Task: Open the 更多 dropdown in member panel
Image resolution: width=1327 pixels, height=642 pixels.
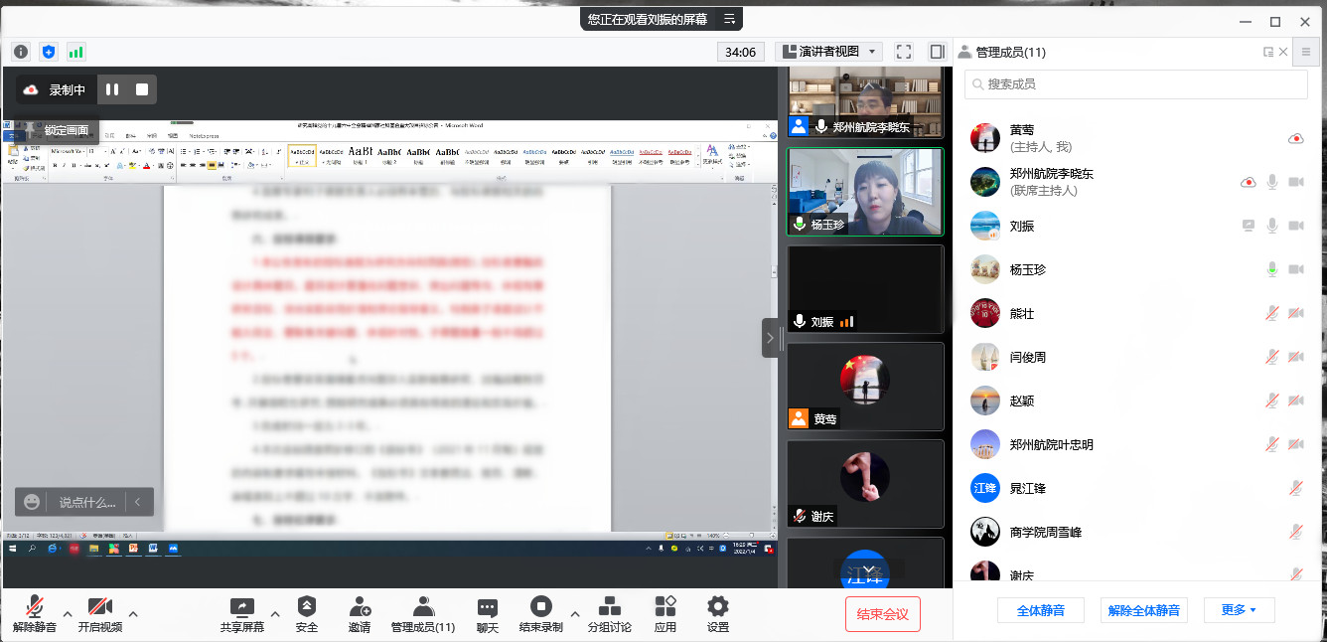Action: point(1240,610)
